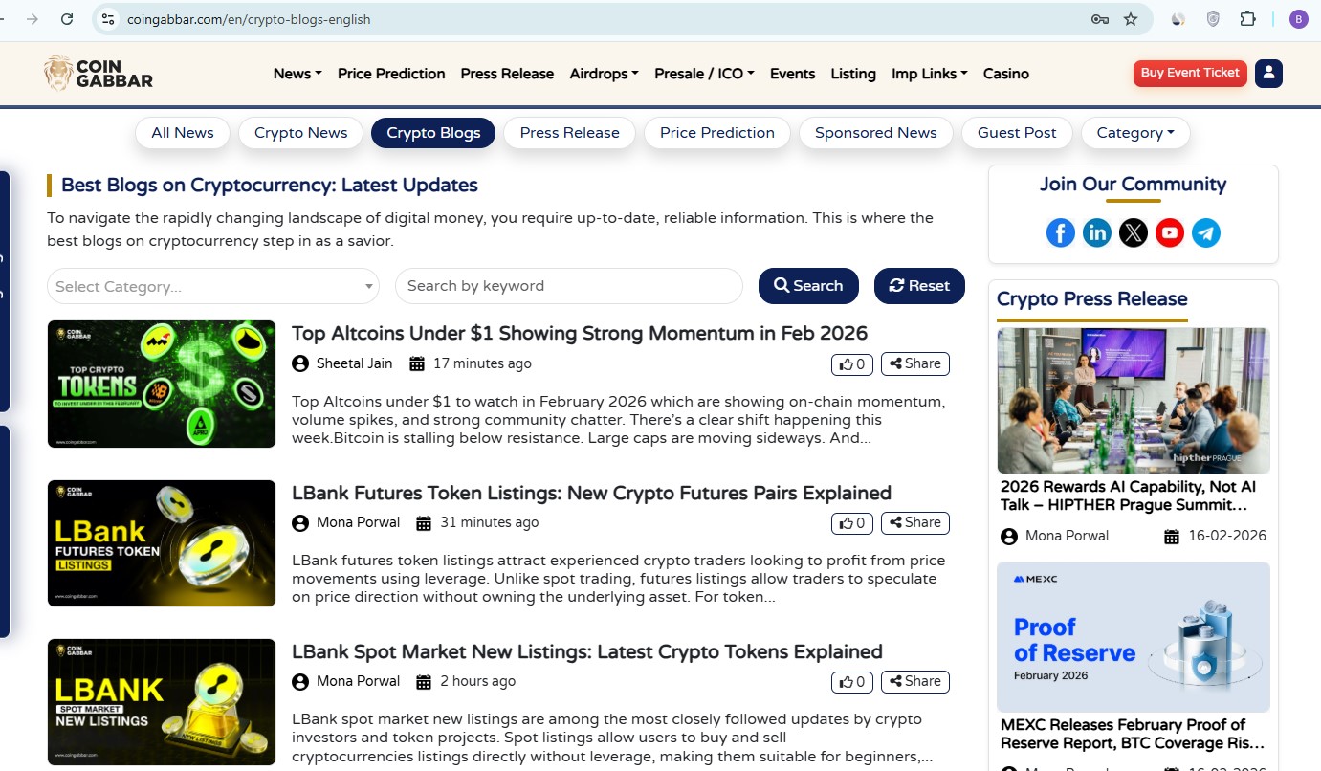1321x771 pixels.
Task: Open Coin Gabbar's Facebook page
Action: pos(1061,232)
